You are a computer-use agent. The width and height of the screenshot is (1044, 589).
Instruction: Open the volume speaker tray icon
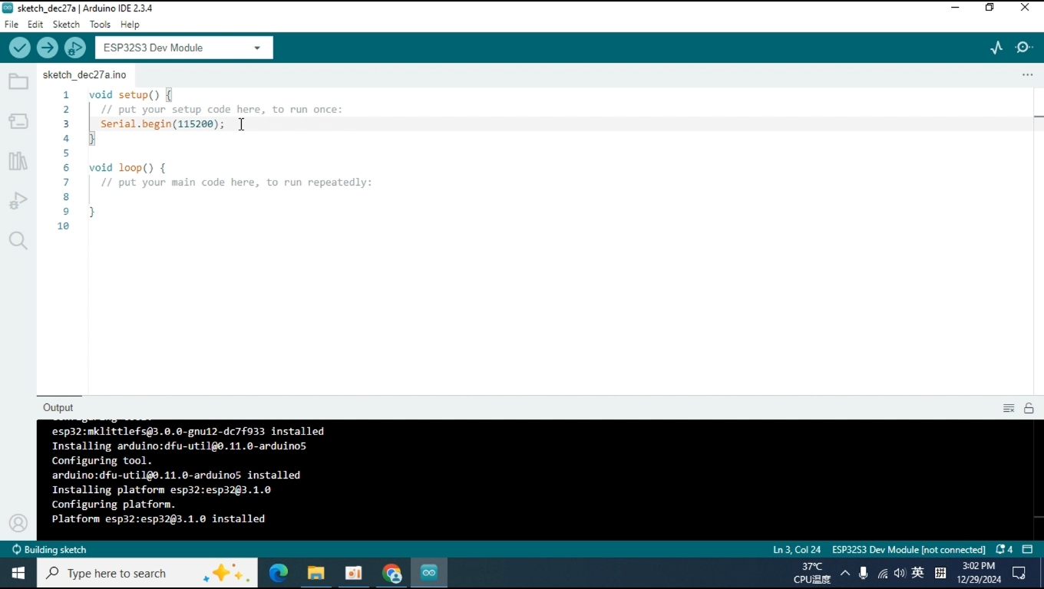(900, 573)
